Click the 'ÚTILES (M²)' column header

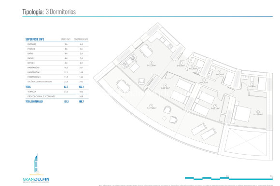pos(66,39)
